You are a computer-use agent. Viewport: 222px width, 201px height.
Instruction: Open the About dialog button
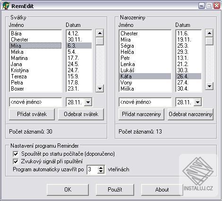(x=162, y=190)
